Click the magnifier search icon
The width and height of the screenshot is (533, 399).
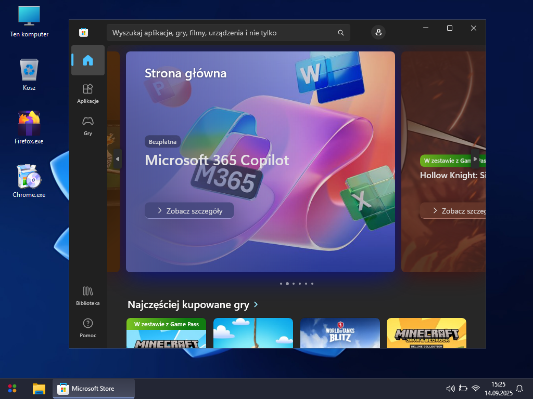tap(341, 33)
